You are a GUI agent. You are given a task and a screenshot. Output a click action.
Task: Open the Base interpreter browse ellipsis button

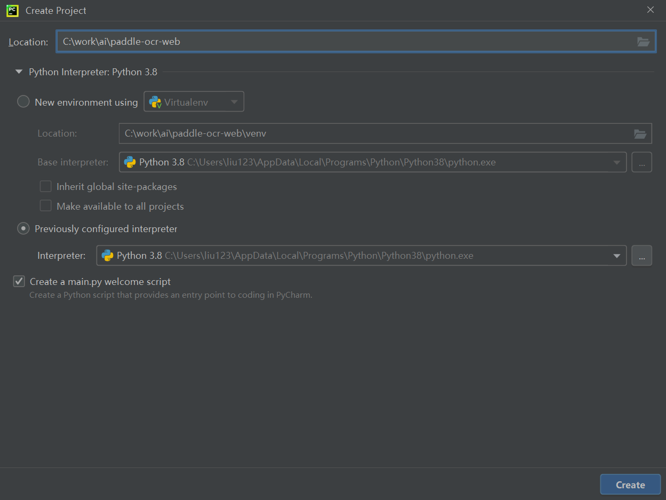coord(641,162)
